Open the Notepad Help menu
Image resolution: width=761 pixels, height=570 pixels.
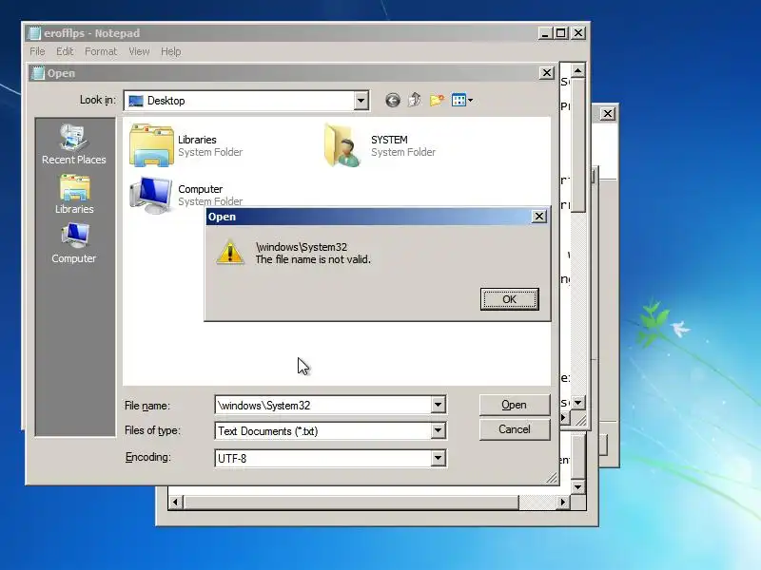pyautogui.click(x=171, y=51)
